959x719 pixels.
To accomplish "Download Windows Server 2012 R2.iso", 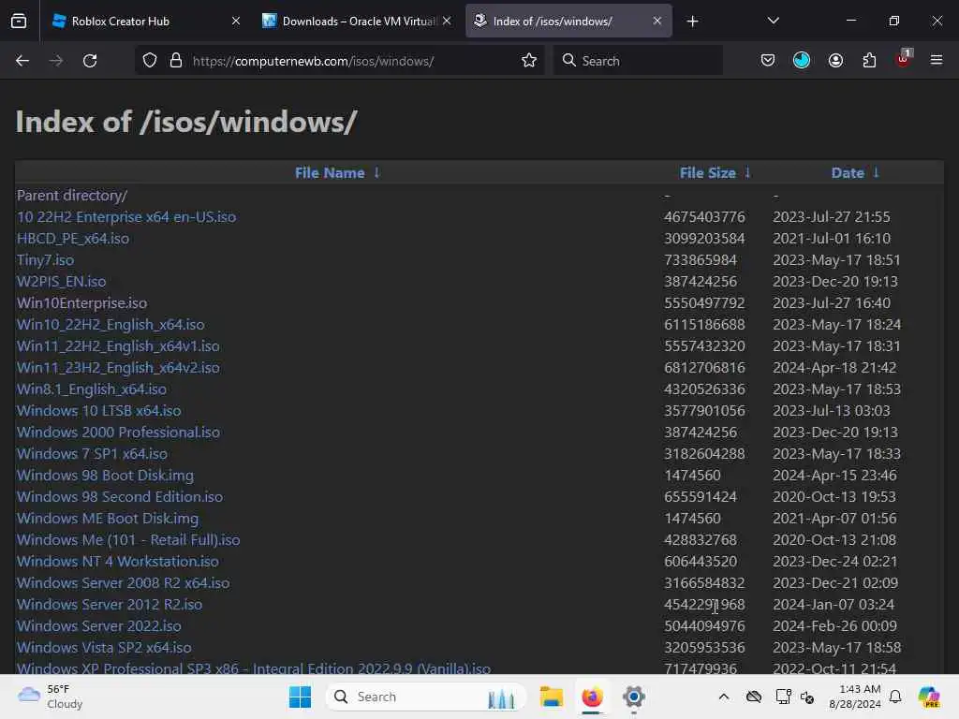I will (110, 605).
